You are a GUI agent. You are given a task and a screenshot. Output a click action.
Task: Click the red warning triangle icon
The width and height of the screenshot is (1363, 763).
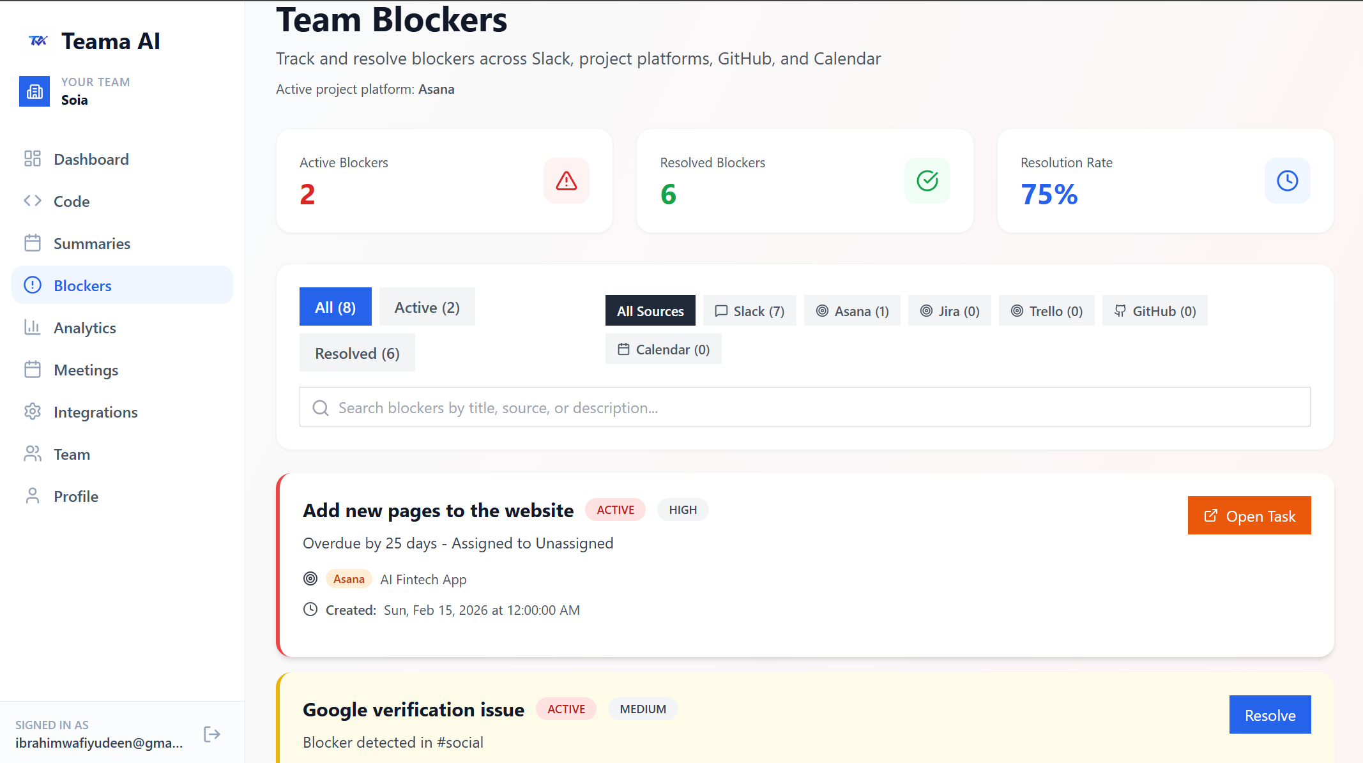[566, 181]
